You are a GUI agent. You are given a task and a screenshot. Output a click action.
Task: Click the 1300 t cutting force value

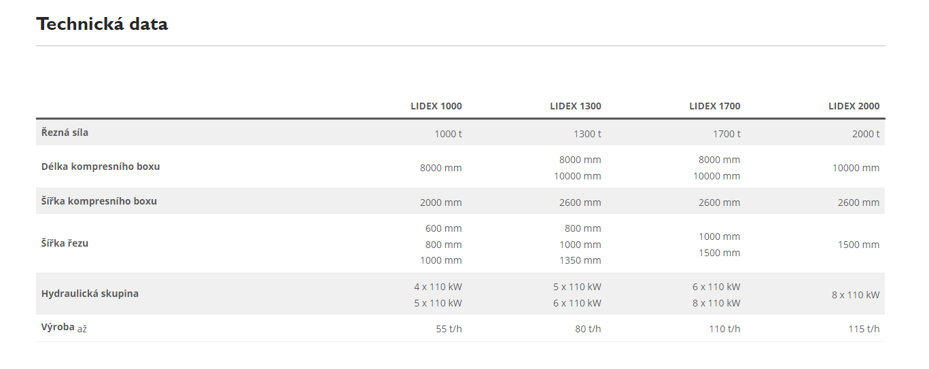(x=587, y=134)
